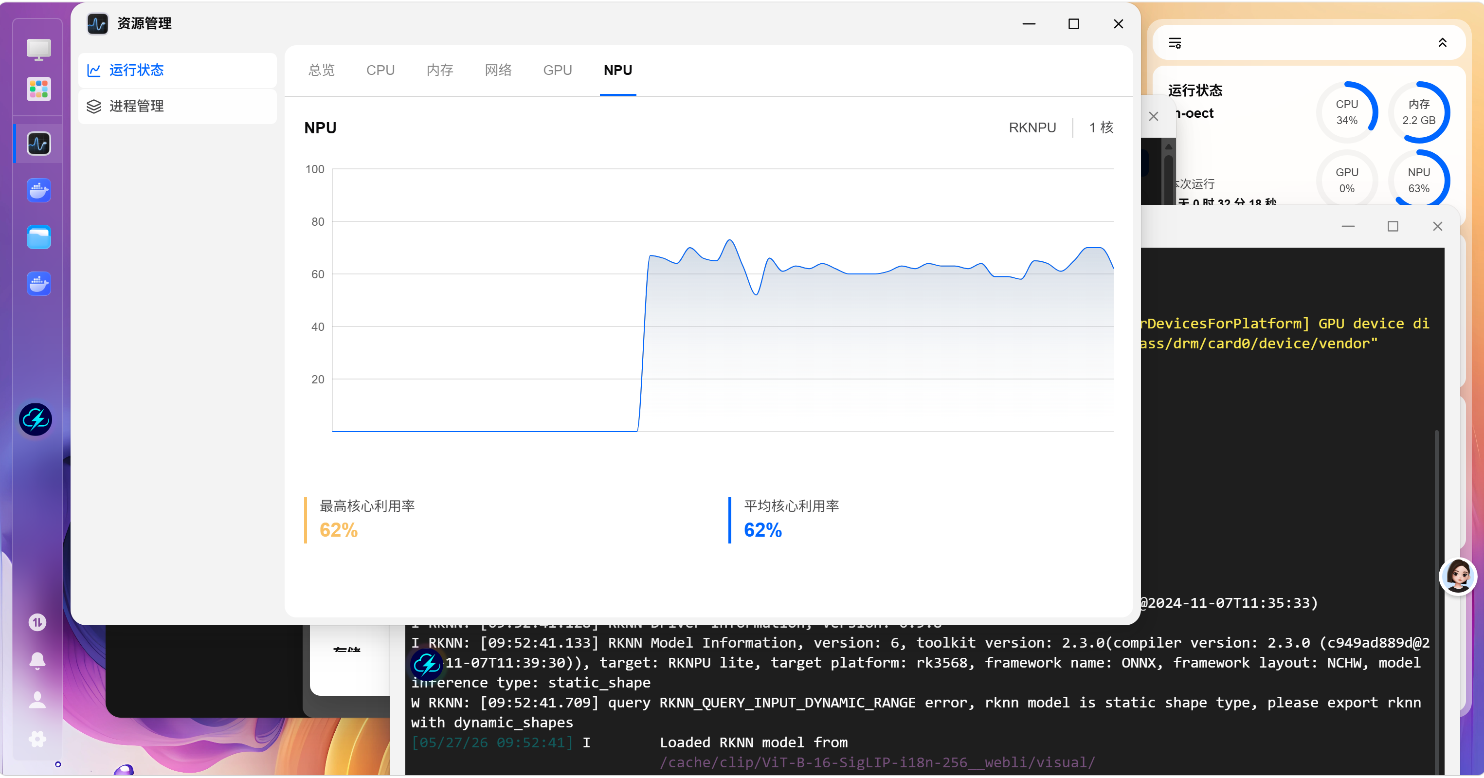Click the NPU 63% gauge widget
The height and width of the screenshot is (778, 1484).
[1419, 180]
